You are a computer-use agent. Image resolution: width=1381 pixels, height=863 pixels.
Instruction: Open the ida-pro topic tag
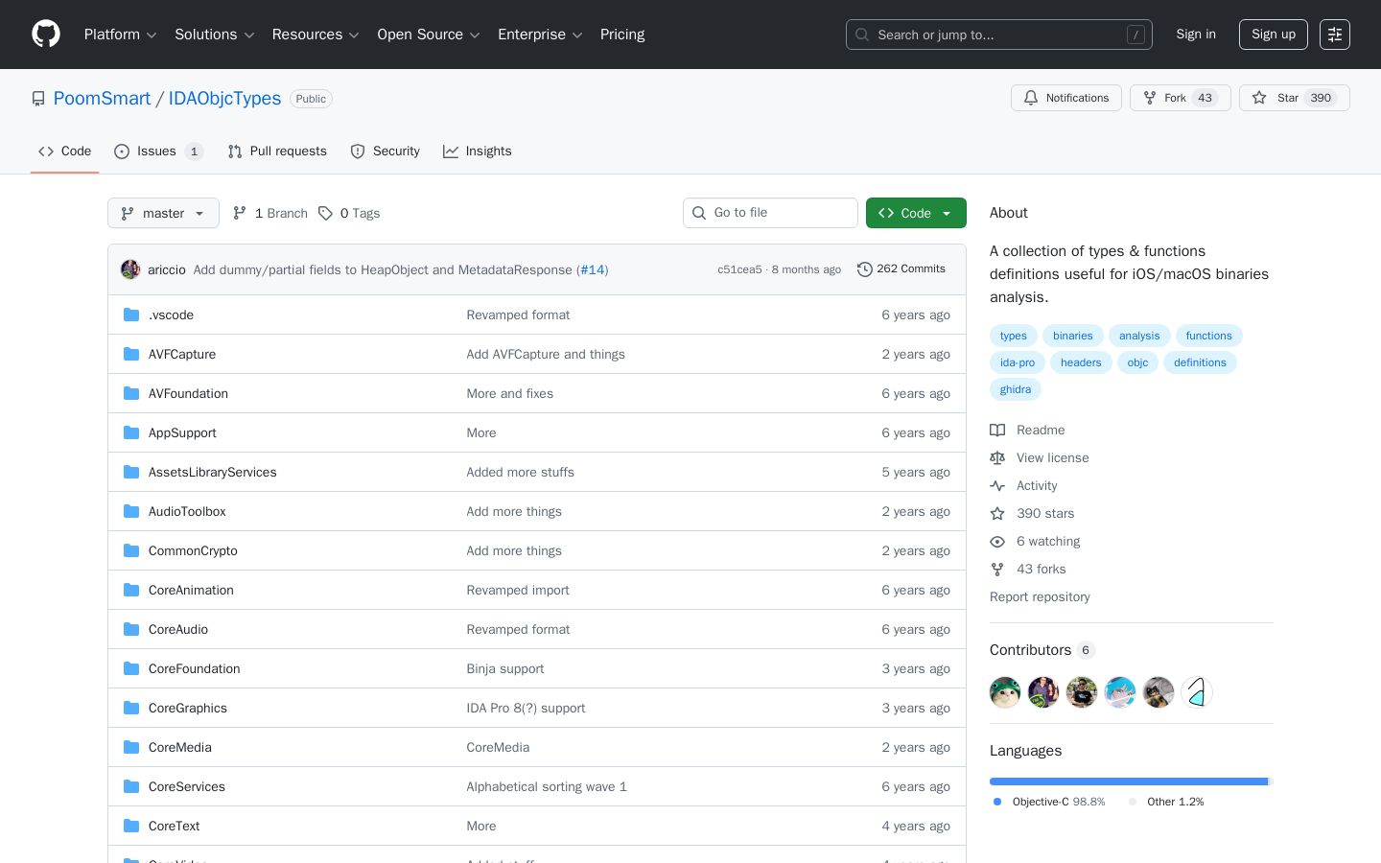coord(1018,362)
